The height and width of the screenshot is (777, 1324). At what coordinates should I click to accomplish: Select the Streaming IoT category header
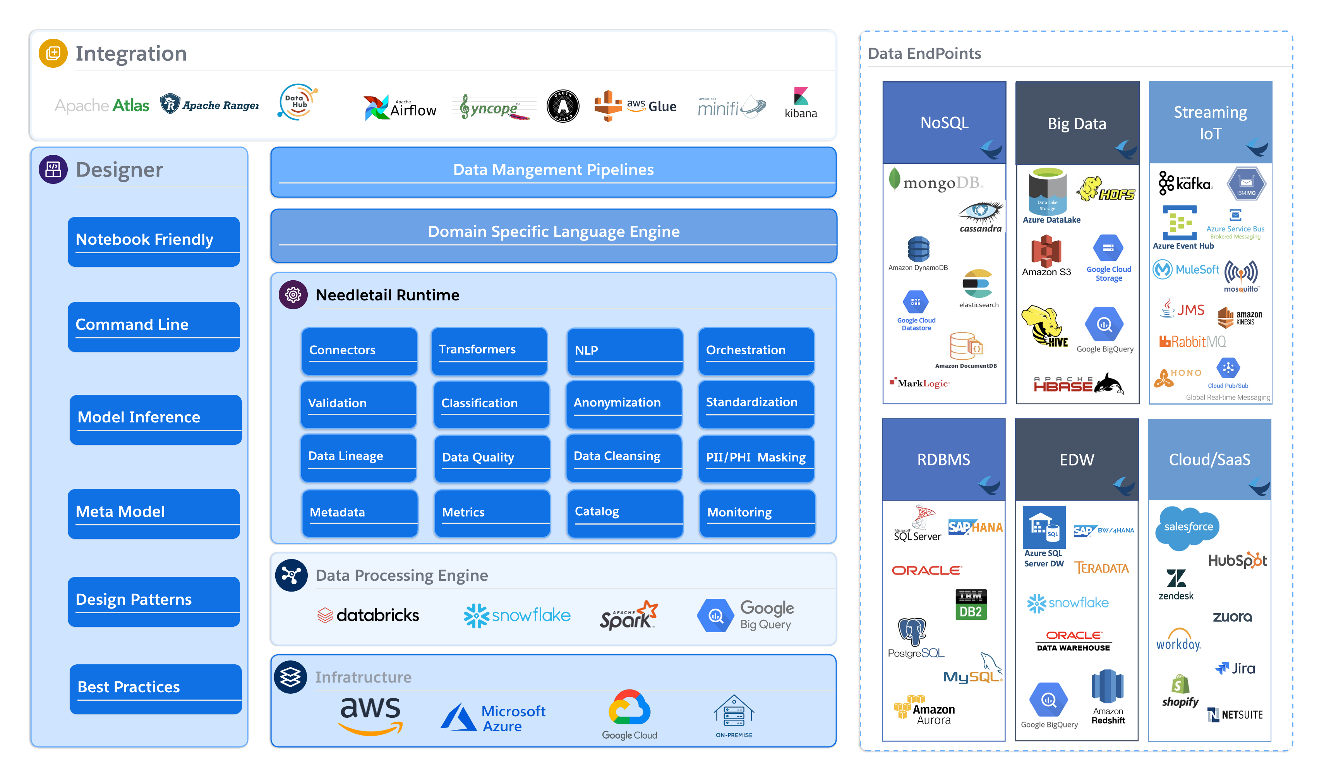[1210, 123]
